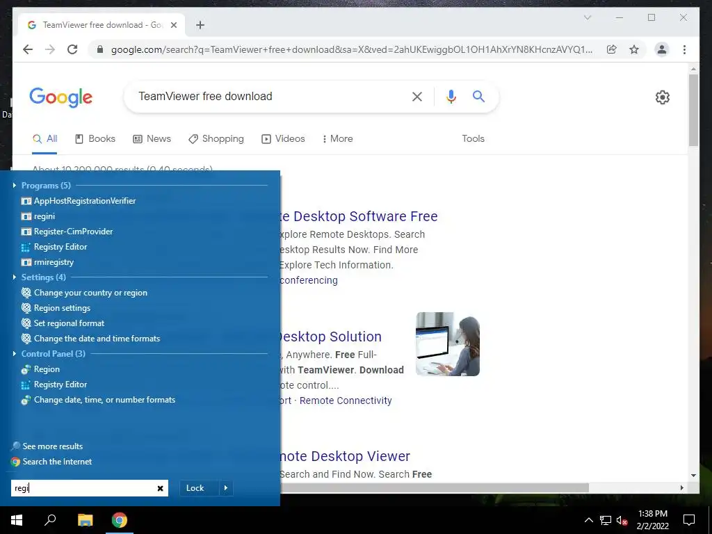Click the Chrome address bar URL

351,49
